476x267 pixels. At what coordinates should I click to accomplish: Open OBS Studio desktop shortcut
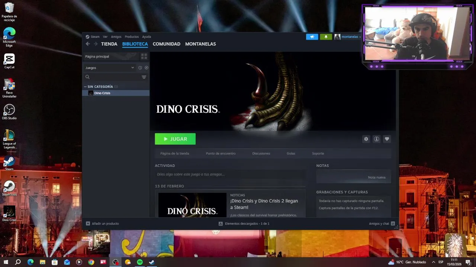(x=9, y=112)
